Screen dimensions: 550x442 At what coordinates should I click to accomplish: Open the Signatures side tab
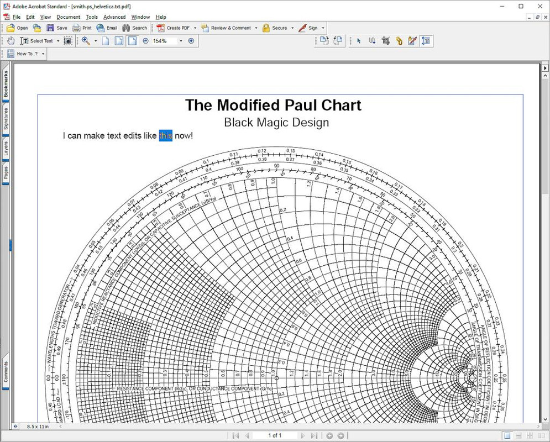pos(6,119)
